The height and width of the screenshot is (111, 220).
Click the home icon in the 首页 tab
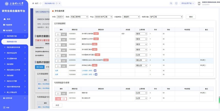click(x=33, y=3)
